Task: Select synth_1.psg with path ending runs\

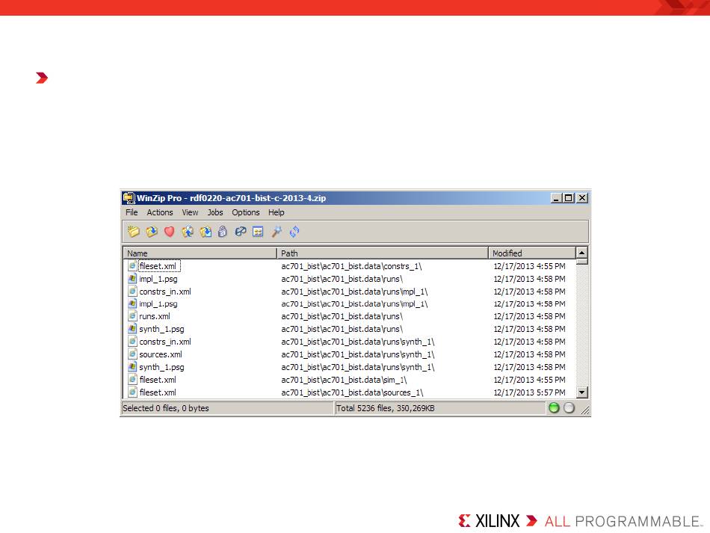Action: click(161, 329)
